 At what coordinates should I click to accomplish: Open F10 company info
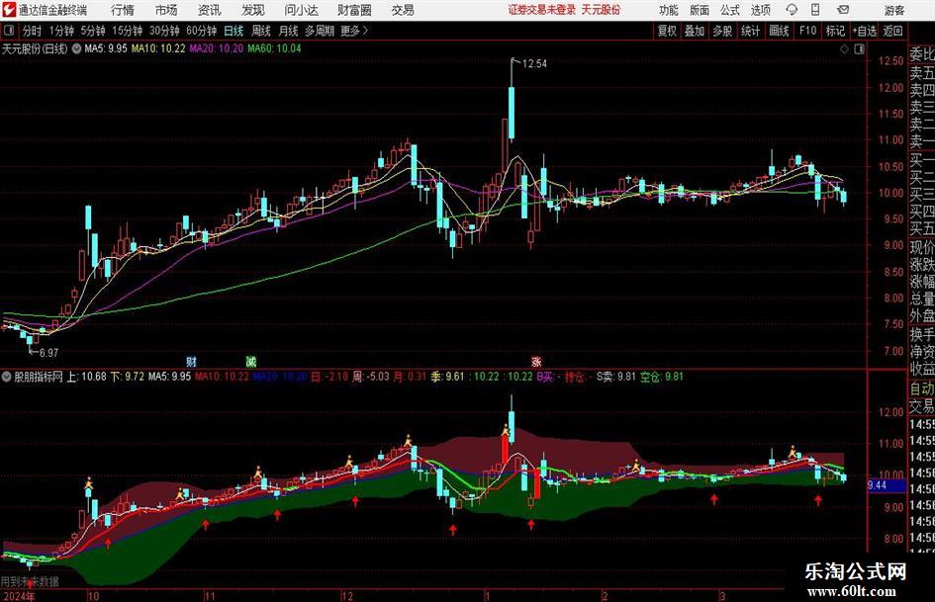(808, 31)
